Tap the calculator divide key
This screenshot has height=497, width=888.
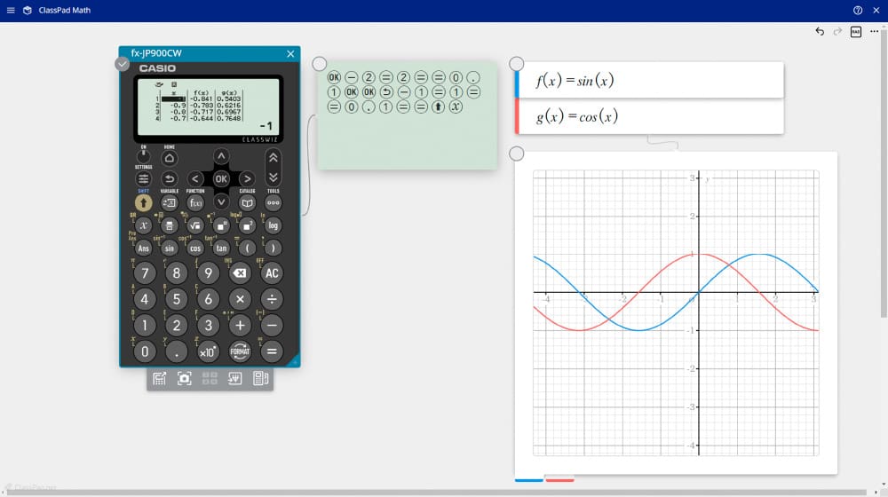point(272,299)
